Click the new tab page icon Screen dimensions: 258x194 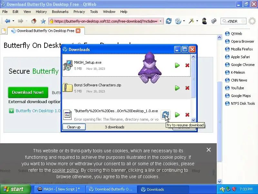(4, 31)
